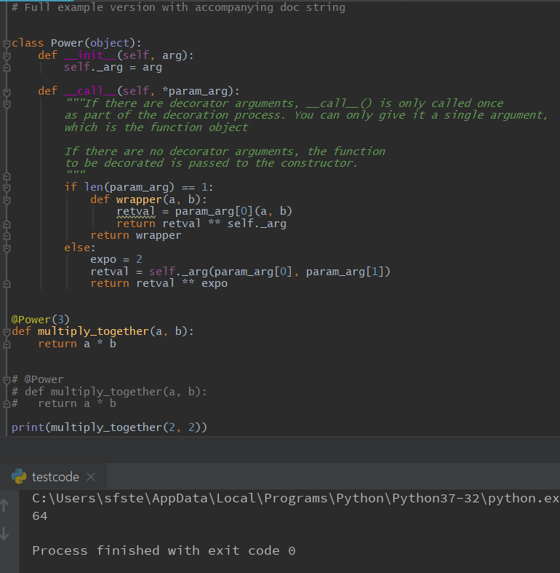Click the Python icon on testcode tab
The image size is (560, 573).
tap(19, 476)
